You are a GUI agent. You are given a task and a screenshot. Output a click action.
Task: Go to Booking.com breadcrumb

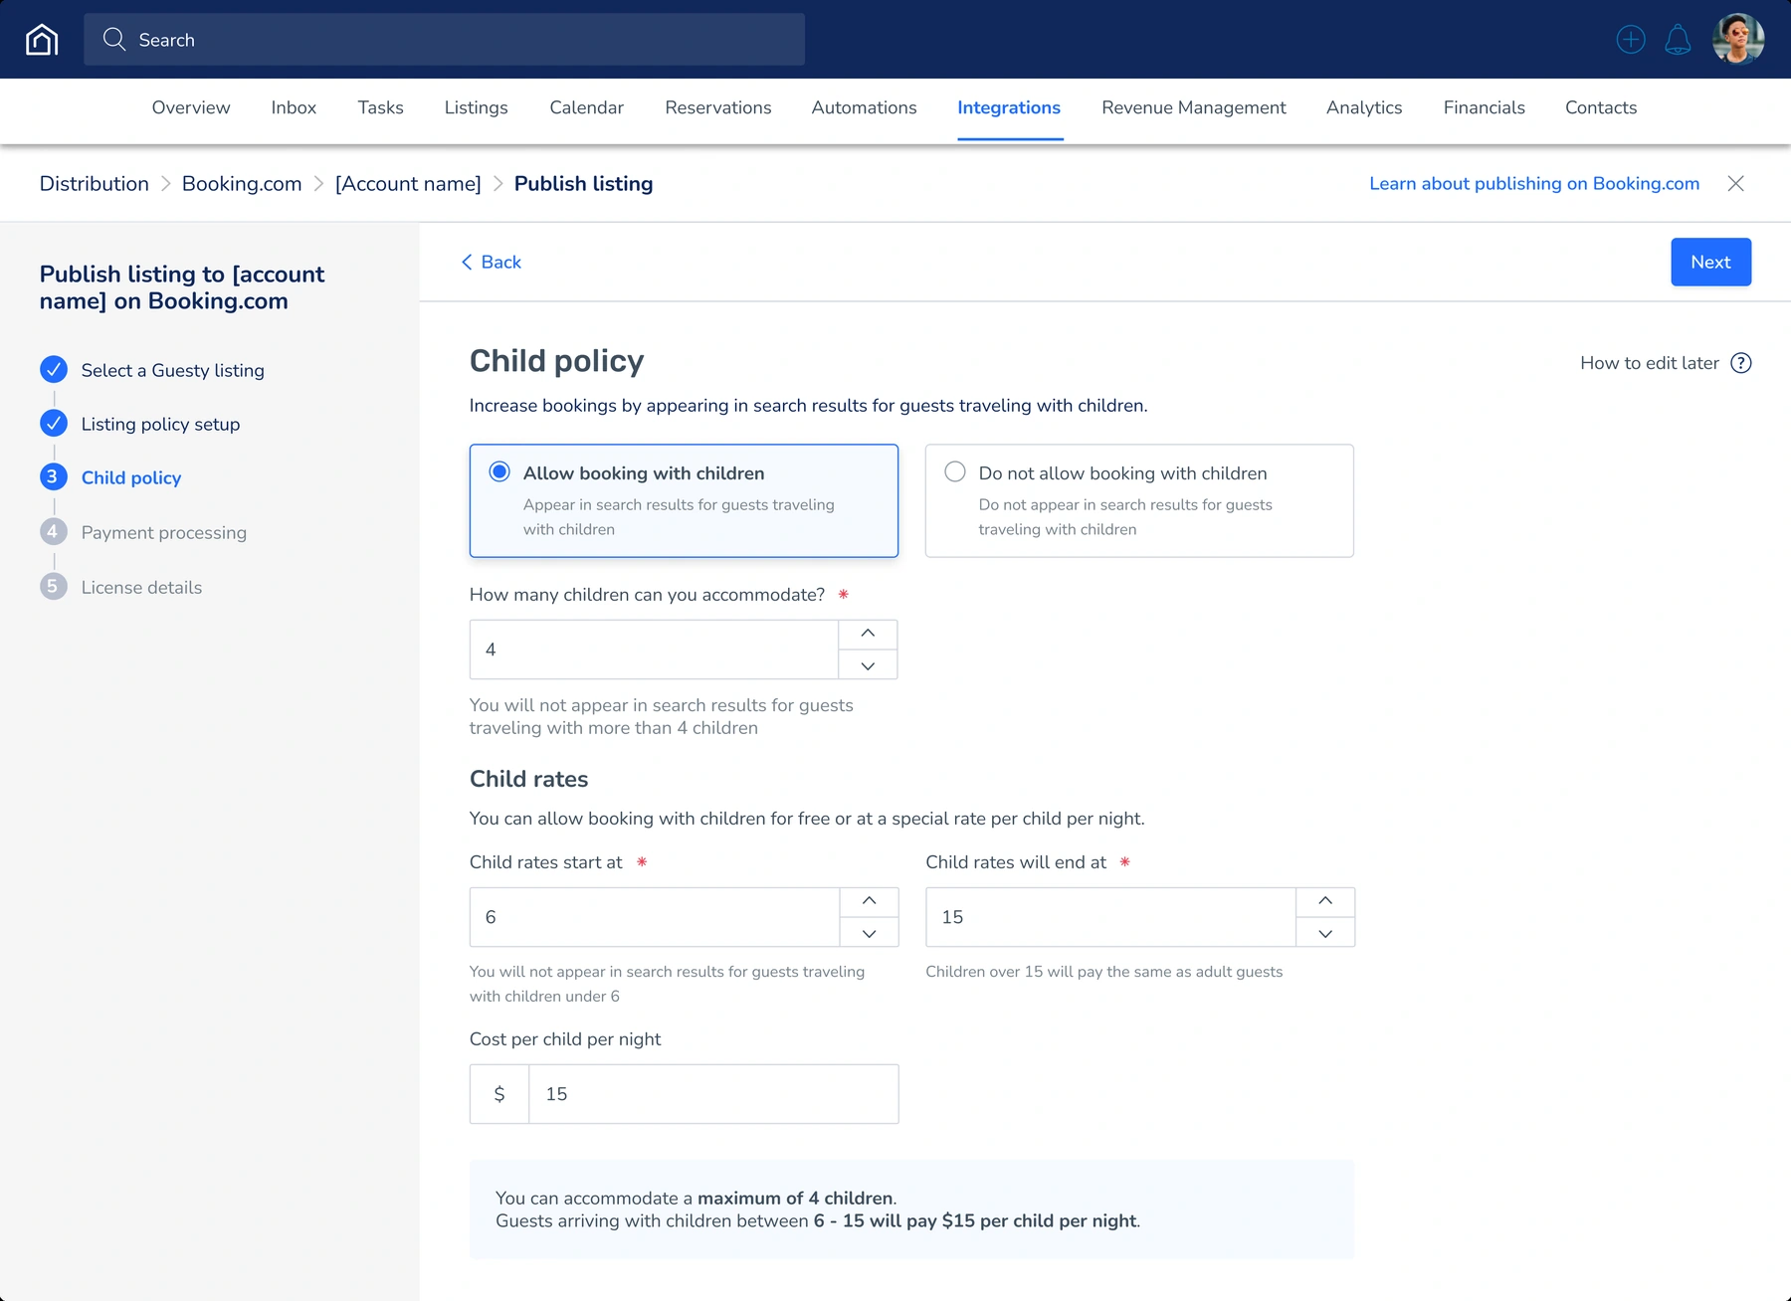coord(242,183)
